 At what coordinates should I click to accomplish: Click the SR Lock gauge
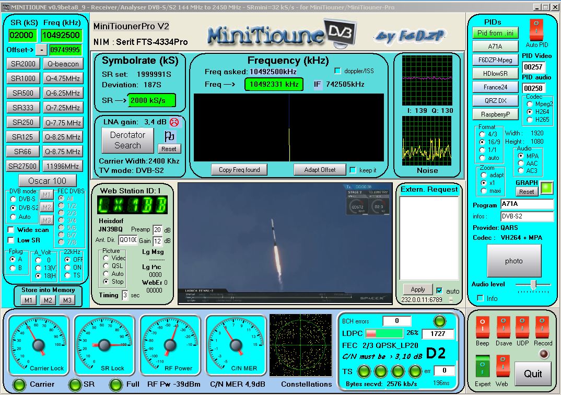point(104,345)
